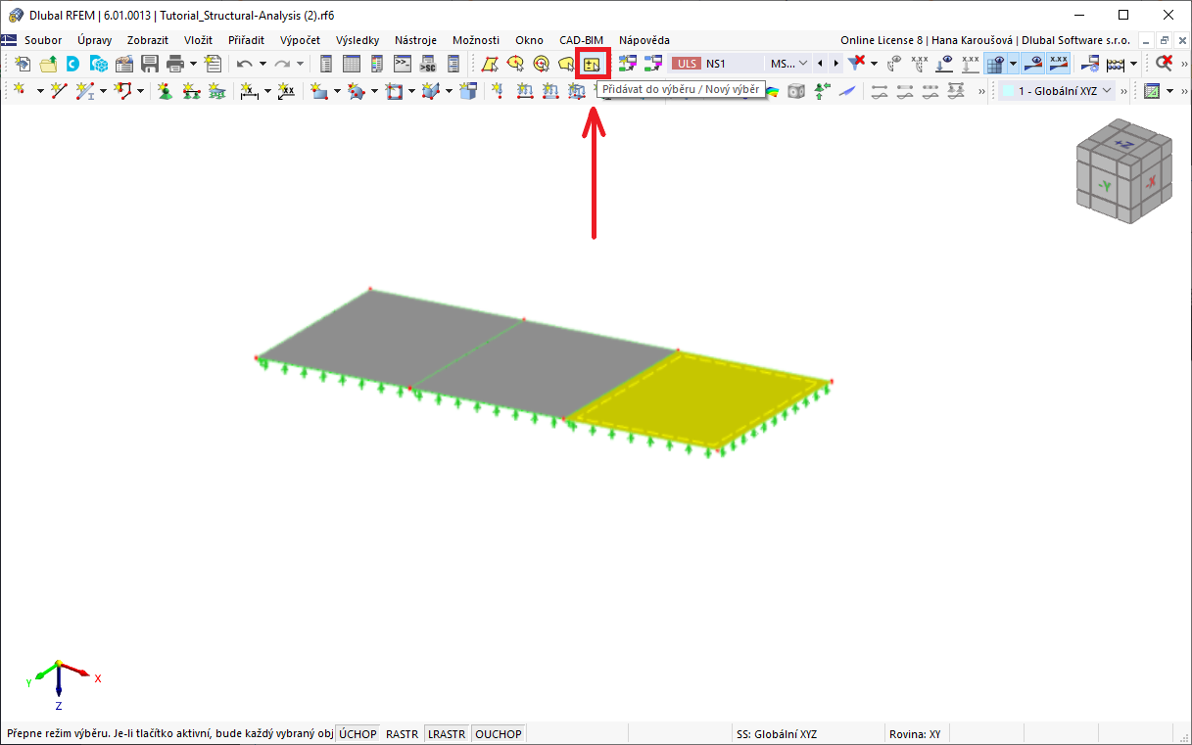Expand the print options arrow

tap(193, 64)
